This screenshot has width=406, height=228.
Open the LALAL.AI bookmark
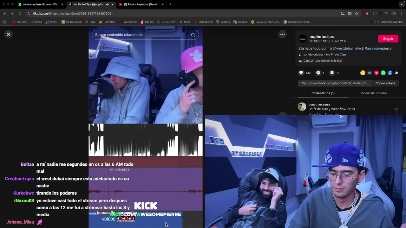tap(265, 22)
